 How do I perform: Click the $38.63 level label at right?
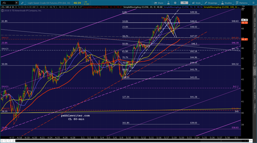[235, 127]
